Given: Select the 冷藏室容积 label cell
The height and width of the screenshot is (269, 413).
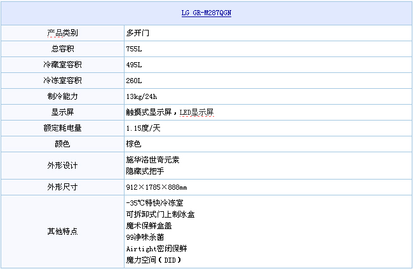Looking at the screenshot, I should click(62, 65).
